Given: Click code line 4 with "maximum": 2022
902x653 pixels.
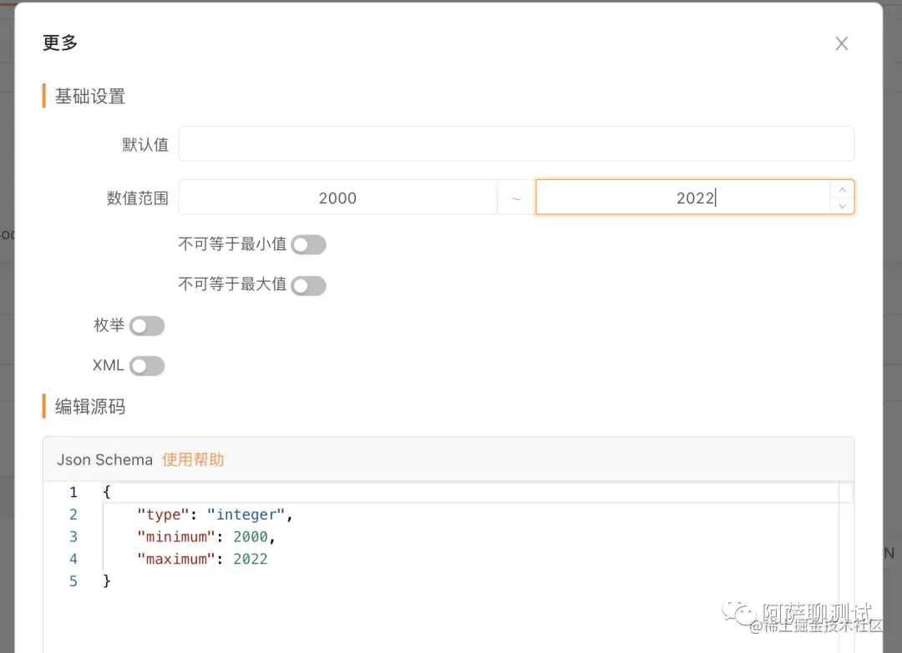Looking at the screenshot, I should coord(202,559).
